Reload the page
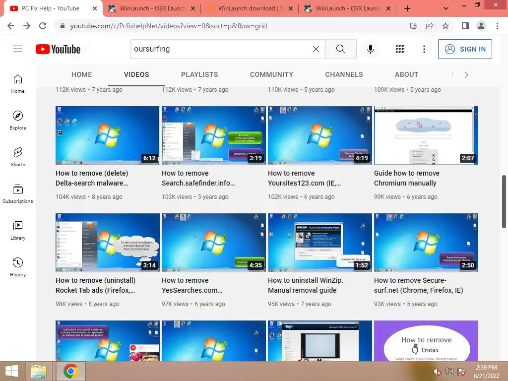Image resolution: width=508 pixels, height=381 pixels. tap(43, 26)
